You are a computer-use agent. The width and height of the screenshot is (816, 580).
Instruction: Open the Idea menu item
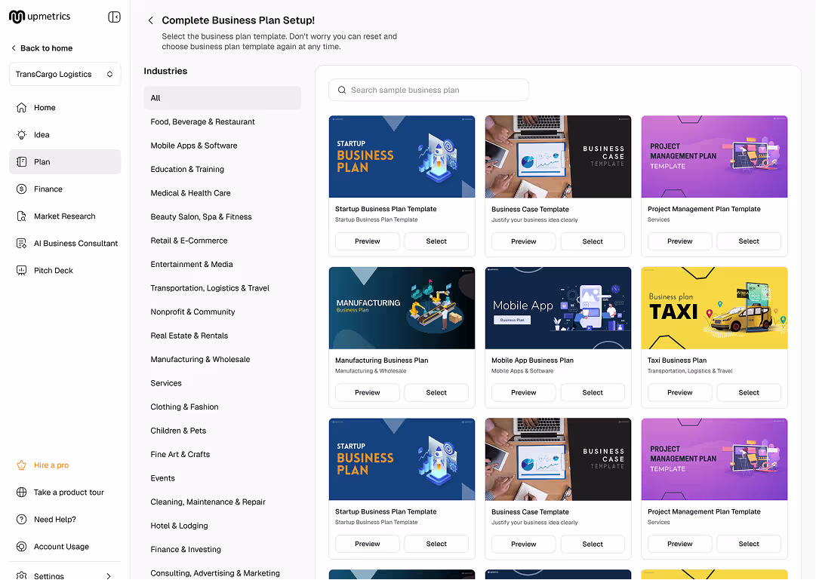coord(65,135)
